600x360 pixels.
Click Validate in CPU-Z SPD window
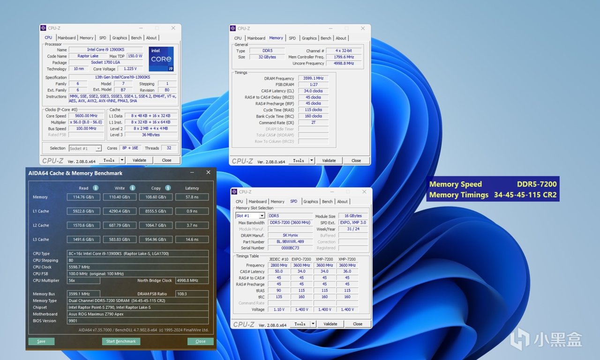pyautogui.click(x=330, y=324)
